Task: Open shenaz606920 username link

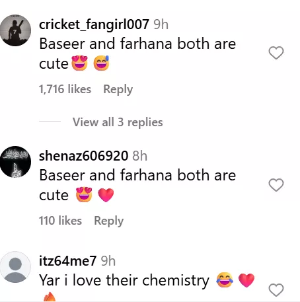Action: (x=83, y=156)
